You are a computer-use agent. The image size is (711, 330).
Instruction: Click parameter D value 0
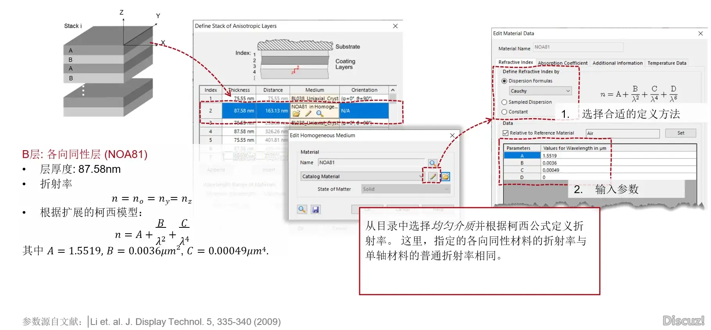tap(618, 177)
